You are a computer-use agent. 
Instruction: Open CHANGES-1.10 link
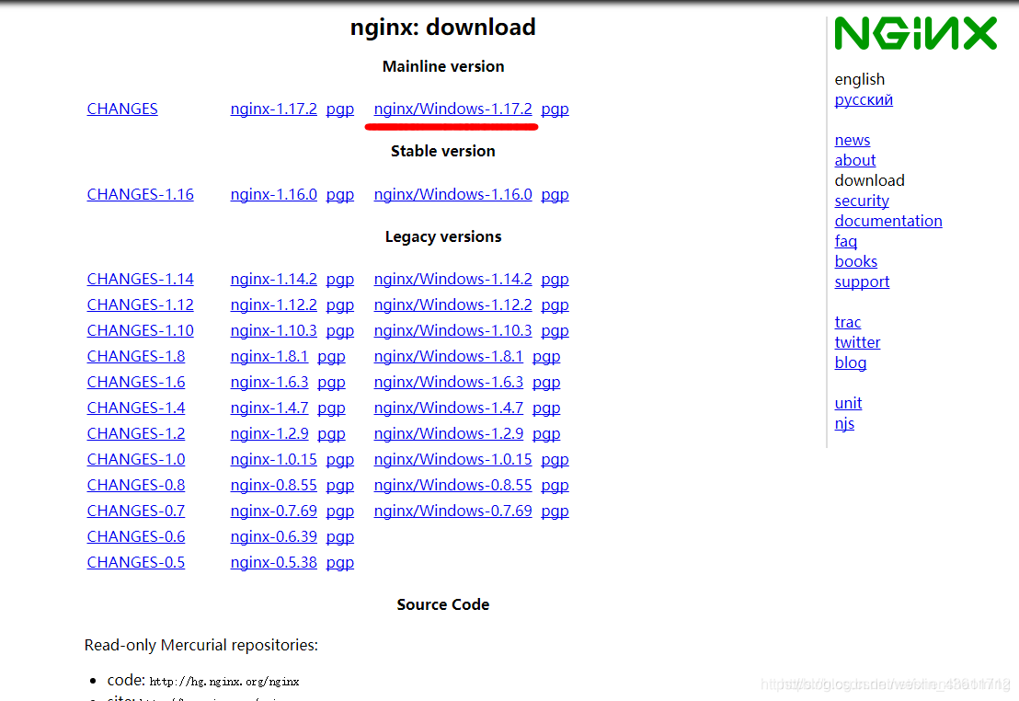pos(141,330)
